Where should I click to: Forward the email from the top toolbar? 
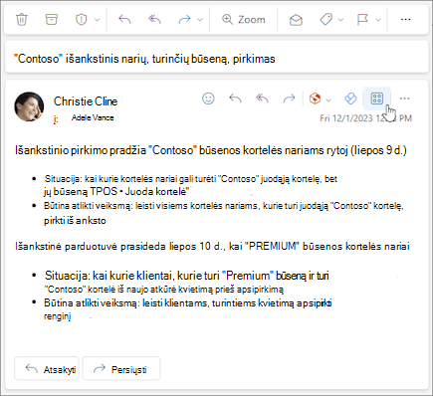pyautogui.click(x=184, y=20)
